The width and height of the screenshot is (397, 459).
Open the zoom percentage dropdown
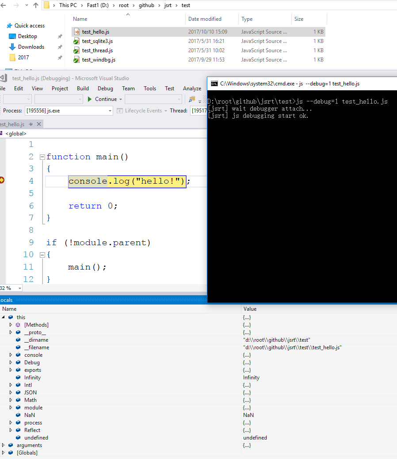pyautogui.click(x=19, y=288)
